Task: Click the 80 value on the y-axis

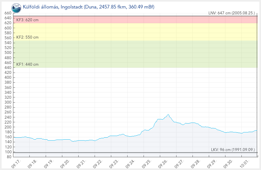Action: click(8, 157)
